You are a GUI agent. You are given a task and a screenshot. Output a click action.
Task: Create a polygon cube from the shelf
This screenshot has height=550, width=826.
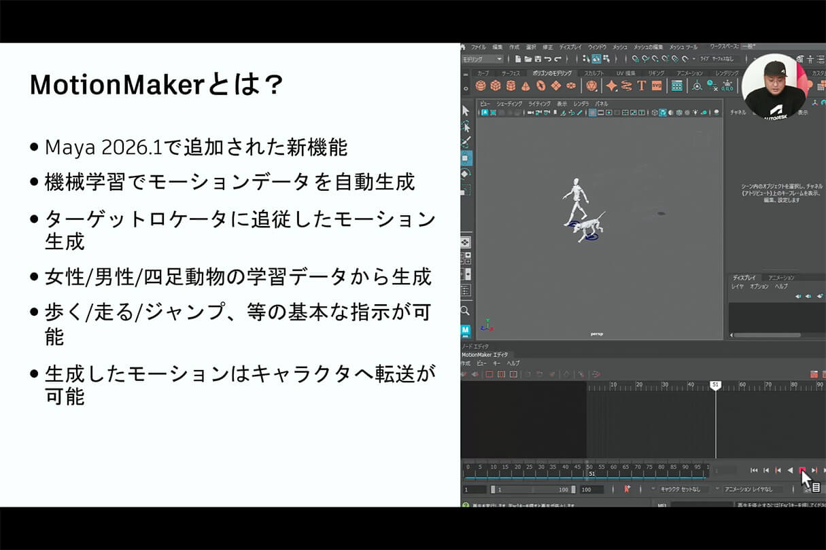(x=496, y=86)
